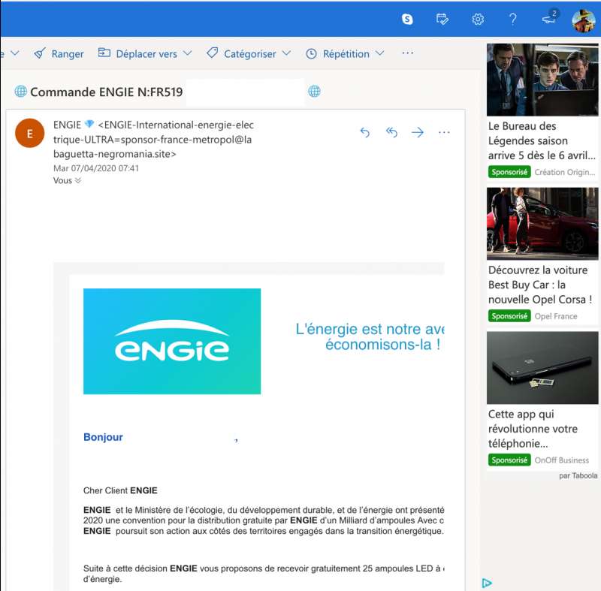Open the Le Bureau des Légendes ad headline
The image size is (601, 591).
(x=542, y=140)
